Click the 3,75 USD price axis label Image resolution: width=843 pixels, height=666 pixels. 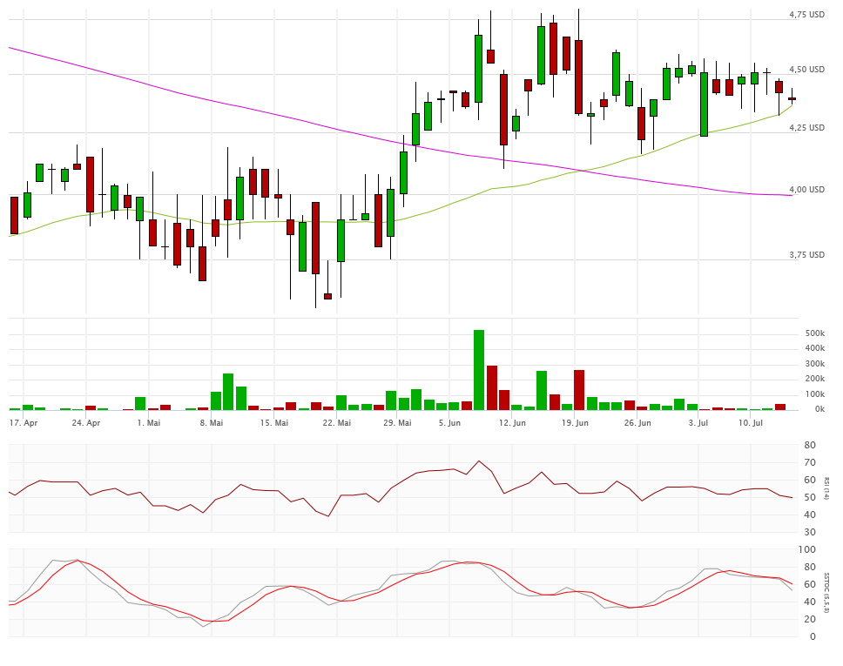click(806, 255)
